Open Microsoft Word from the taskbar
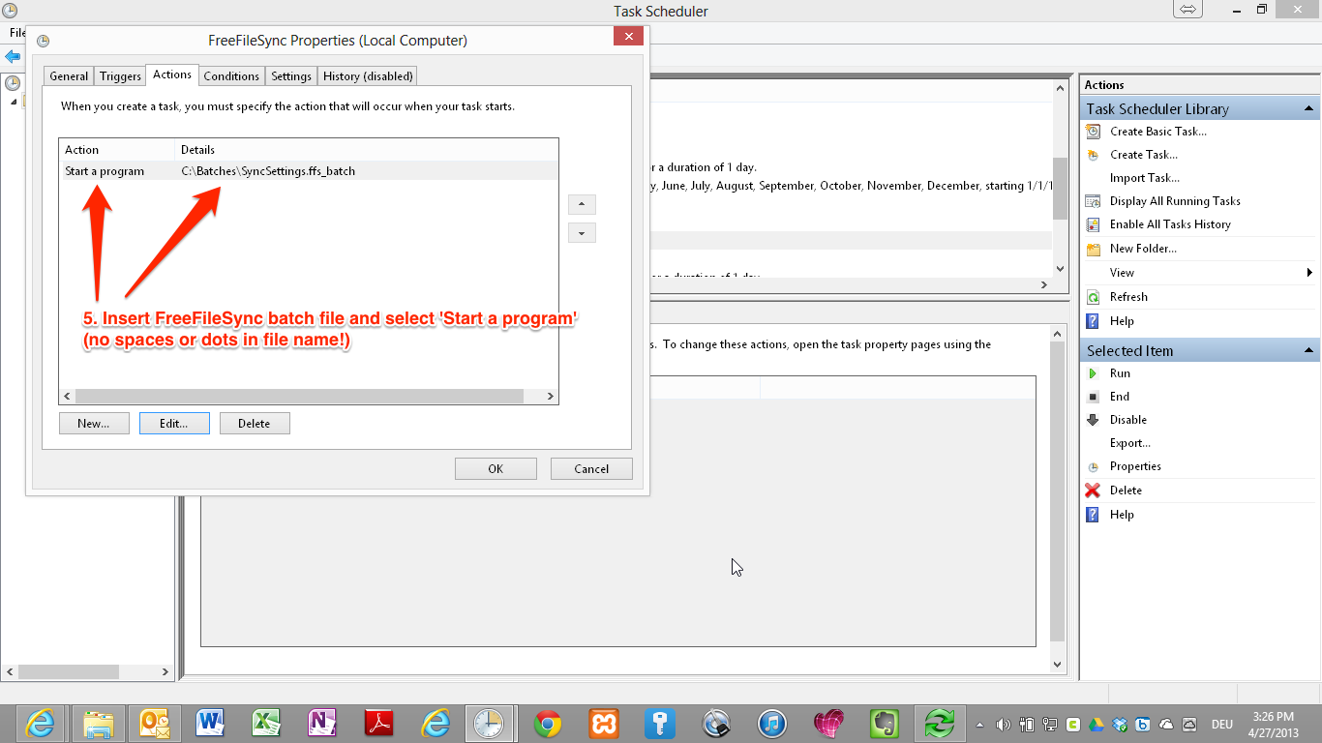This screenshot has width=1322, height=743. pyautogui.click(x=210, y=724)
